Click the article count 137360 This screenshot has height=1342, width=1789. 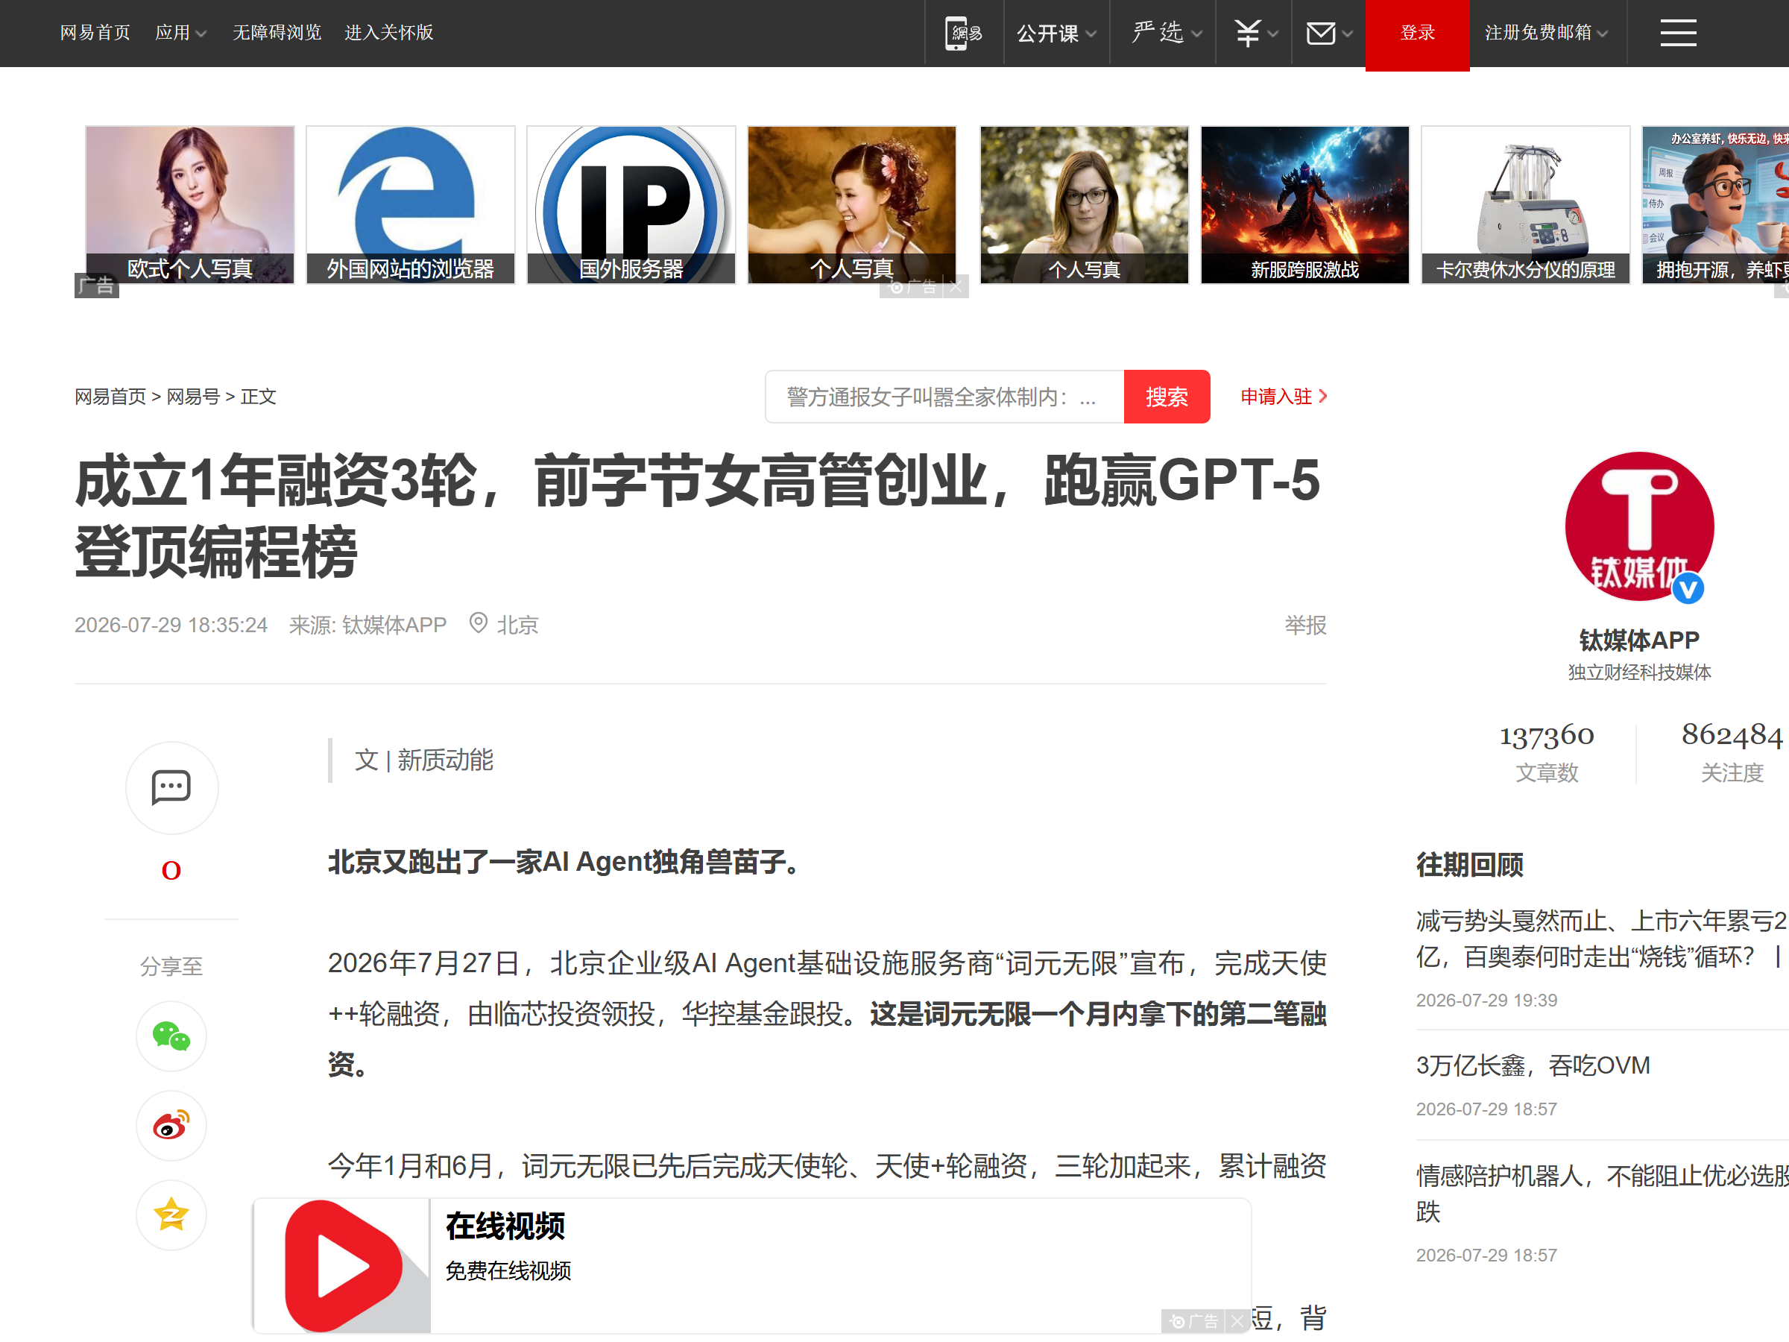point(1547,735)
